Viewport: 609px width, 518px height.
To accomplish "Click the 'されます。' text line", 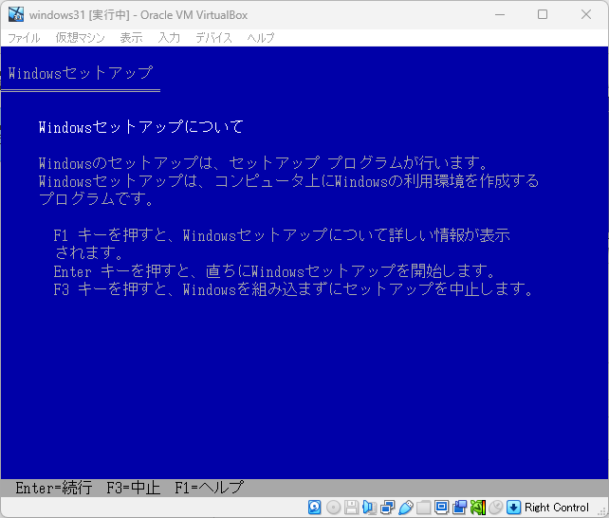I will 88,252.
